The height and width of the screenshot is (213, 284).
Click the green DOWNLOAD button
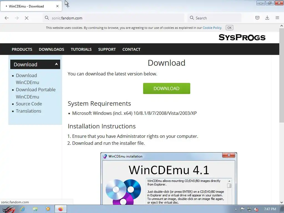[166, 88]
